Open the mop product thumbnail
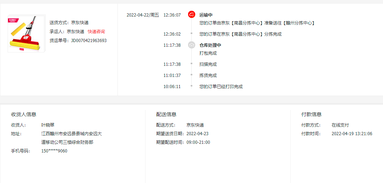The height and width of the screenshot is (183, 383). [x=26, y=34]
